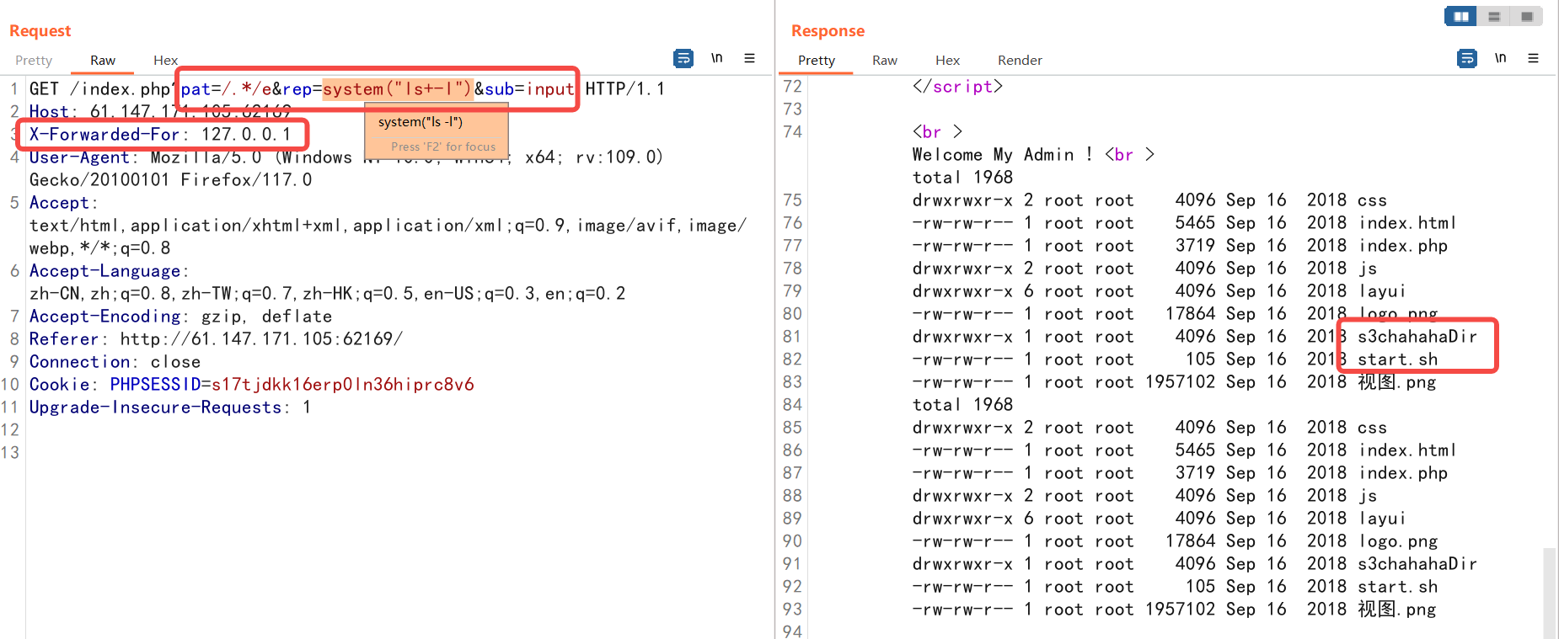This screenshot has width=1559, height=639.
Task: Open the Response Hex tab
Action: pyautogui.click(x=947, y=61)
